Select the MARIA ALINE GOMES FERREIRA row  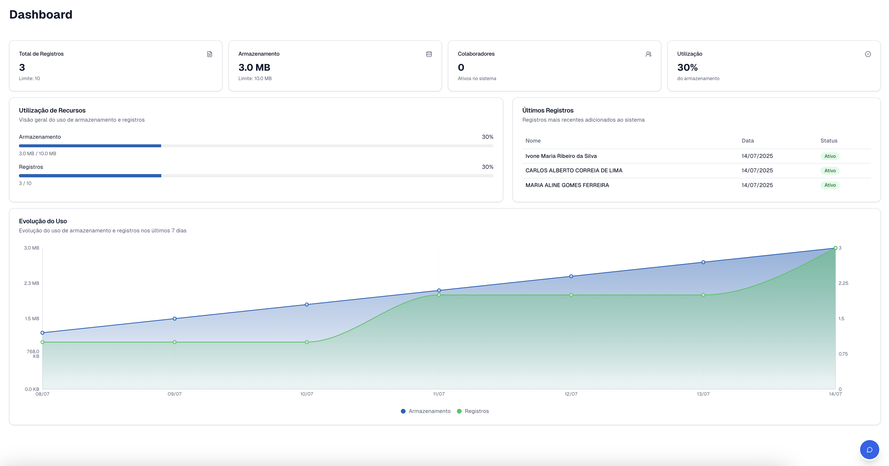696,185
